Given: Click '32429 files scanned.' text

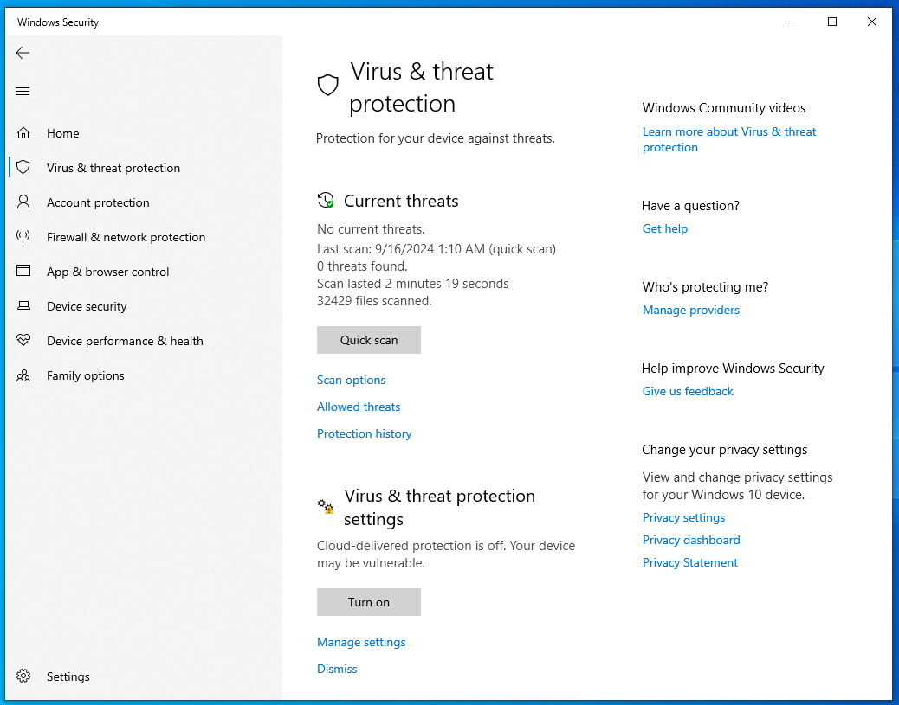Looking at the screenshot, I should tap(374, 301).
